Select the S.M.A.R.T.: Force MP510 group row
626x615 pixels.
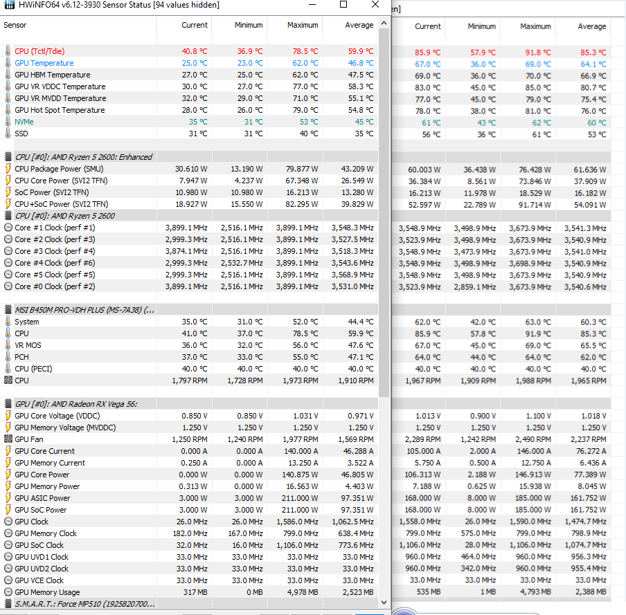tap(189, 604)
